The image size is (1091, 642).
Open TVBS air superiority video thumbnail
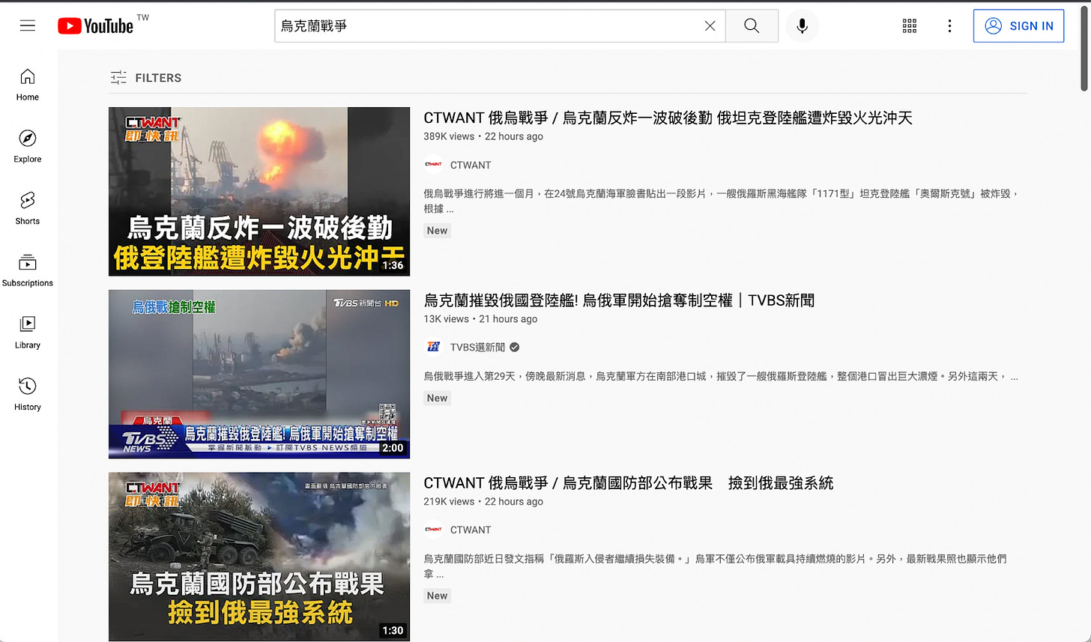pyautogui.click(x=259, y=374)
